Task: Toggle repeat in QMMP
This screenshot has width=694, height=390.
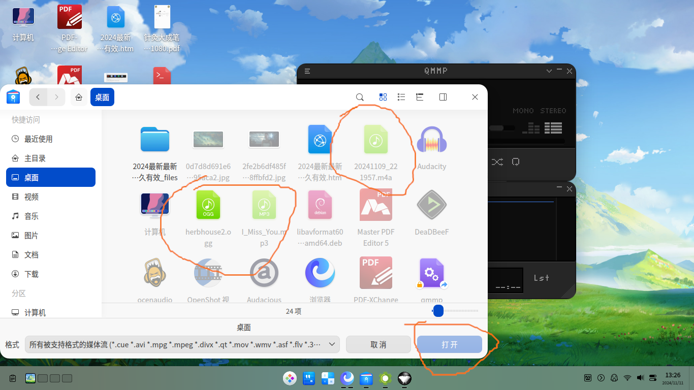Action: point(516,161)
